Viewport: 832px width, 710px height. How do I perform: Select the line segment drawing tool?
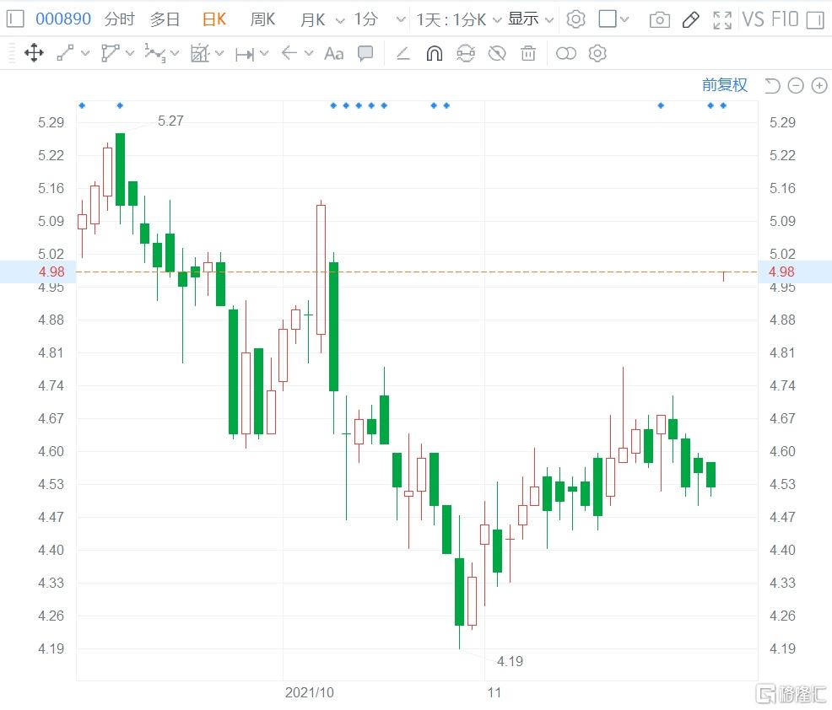click(65, 53)
